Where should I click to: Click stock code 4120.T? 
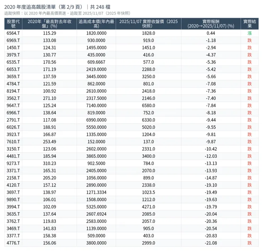pos(13,185)
